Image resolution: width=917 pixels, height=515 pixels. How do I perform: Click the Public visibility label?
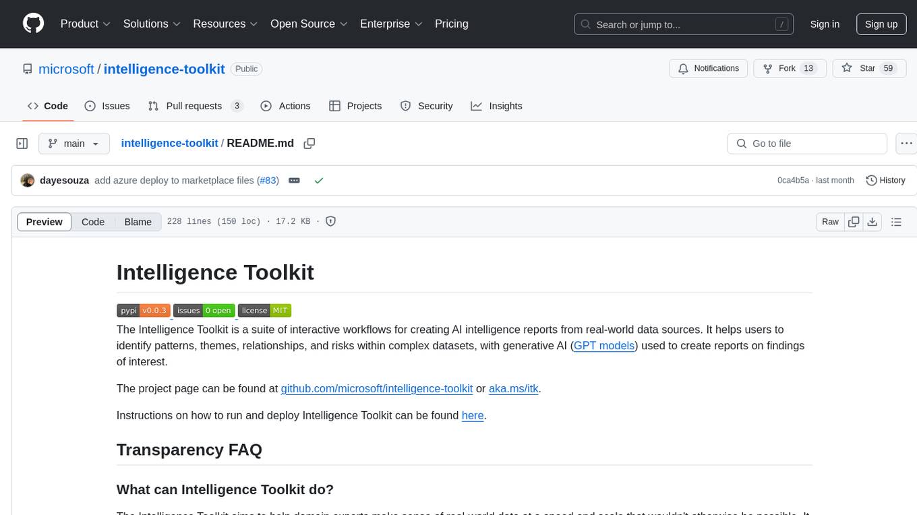(246, 69)
